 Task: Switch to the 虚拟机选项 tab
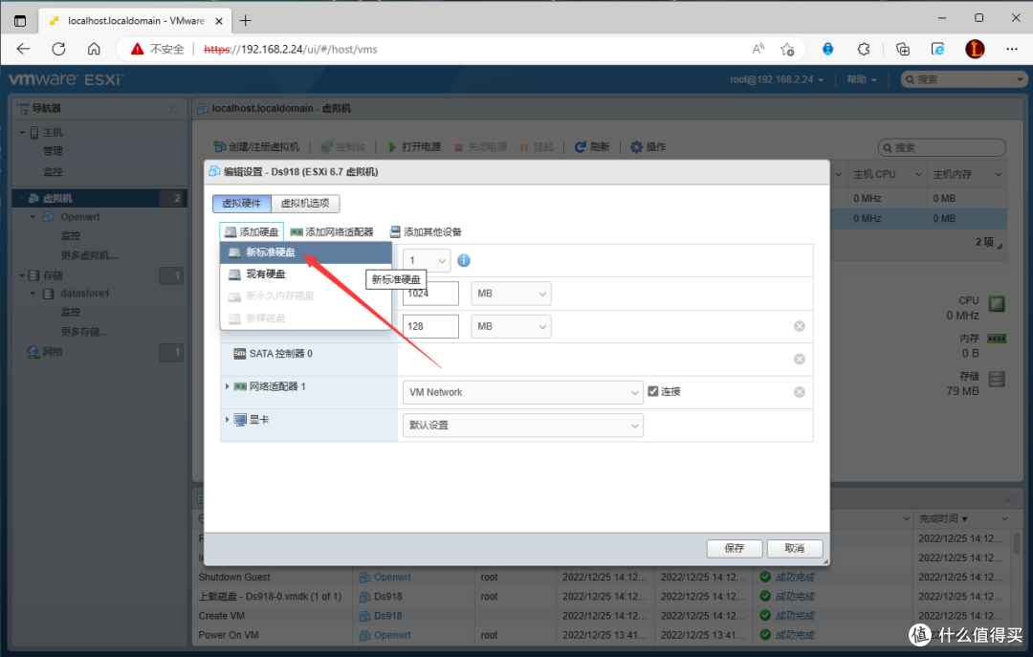[305, 204]
